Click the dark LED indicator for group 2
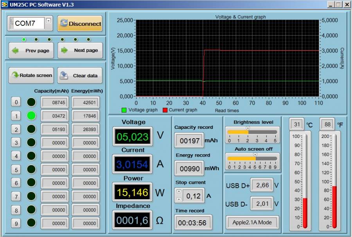Screen dimensions: 352x237 click(x=31, y=129)
